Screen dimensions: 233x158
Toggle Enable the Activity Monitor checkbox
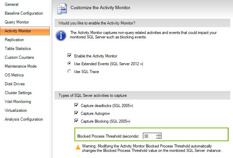click(69, 56)
